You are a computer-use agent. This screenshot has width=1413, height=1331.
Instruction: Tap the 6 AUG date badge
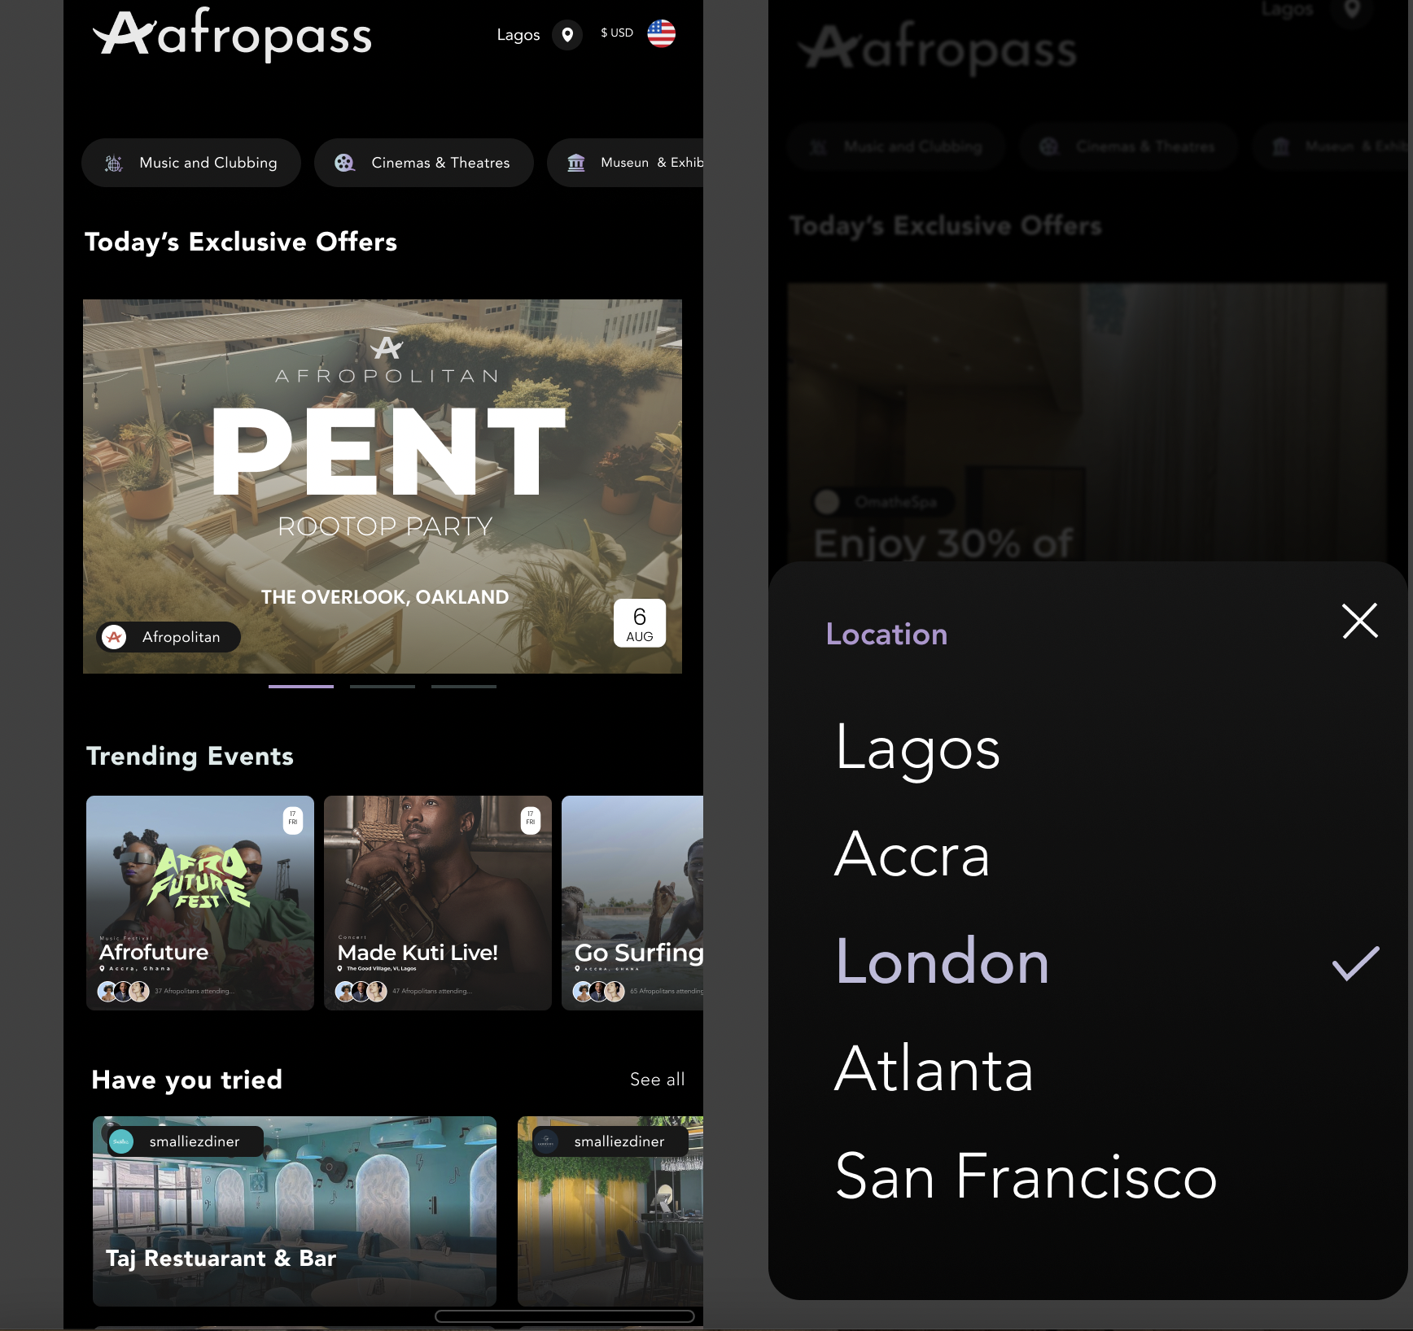click(x=640, y=623)
